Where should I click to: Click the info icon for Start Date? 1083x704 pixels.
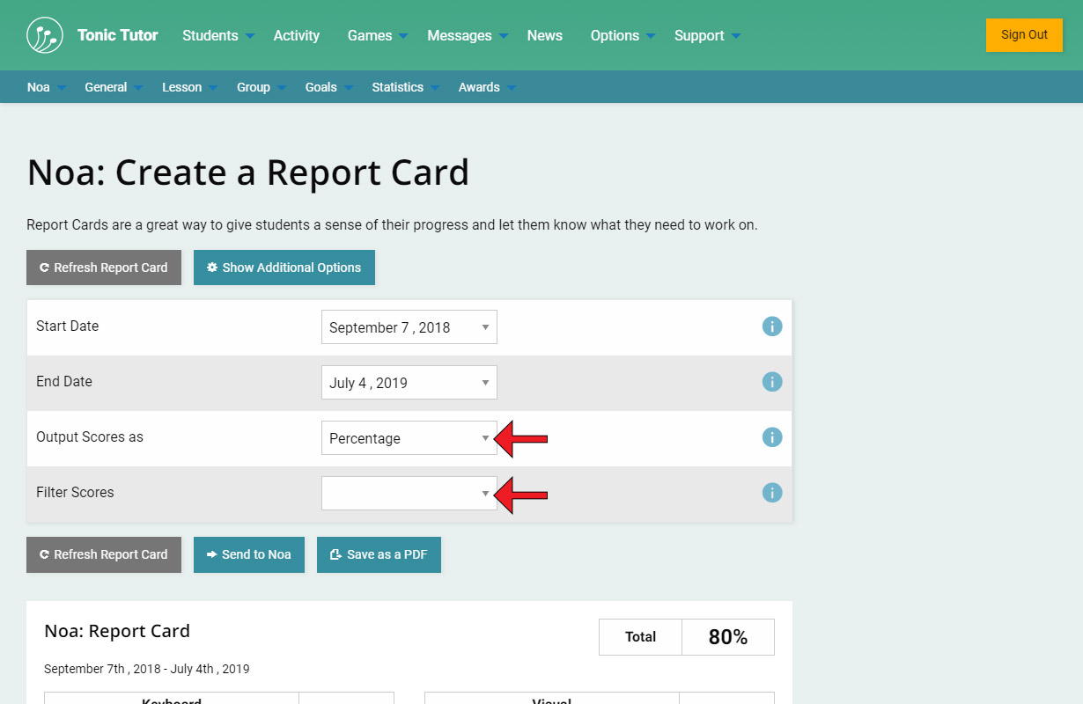[772, 326]
